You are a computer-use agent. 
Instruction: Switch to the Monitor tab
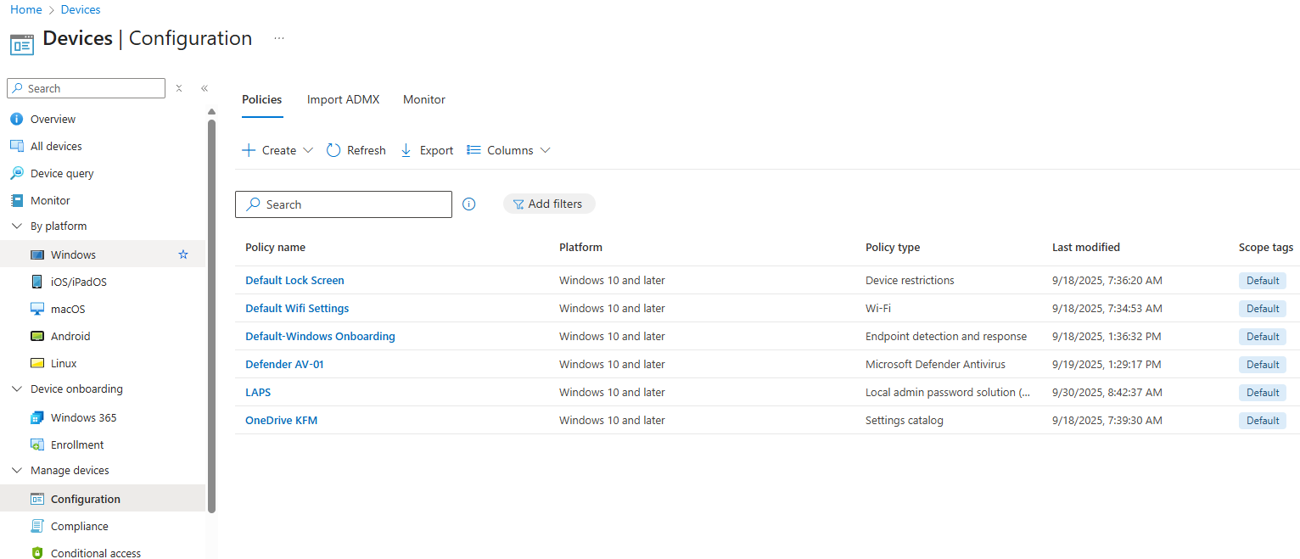coord(423,99)
